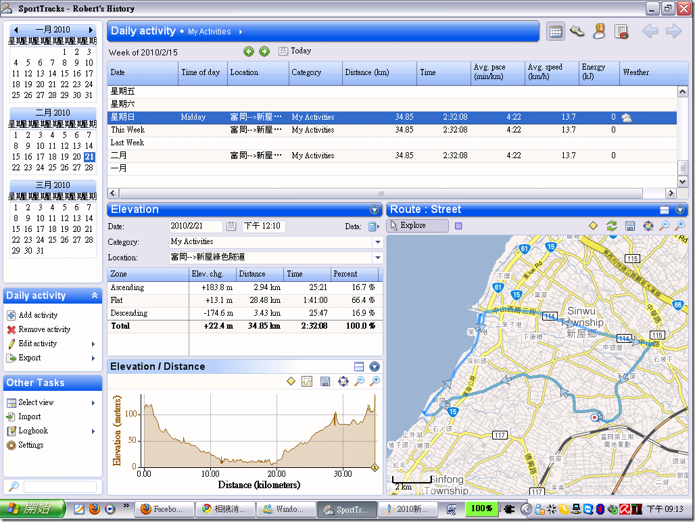Click Remove activity in the sidebar
This screenshot has height=522, width=695.
coord(45,329)
